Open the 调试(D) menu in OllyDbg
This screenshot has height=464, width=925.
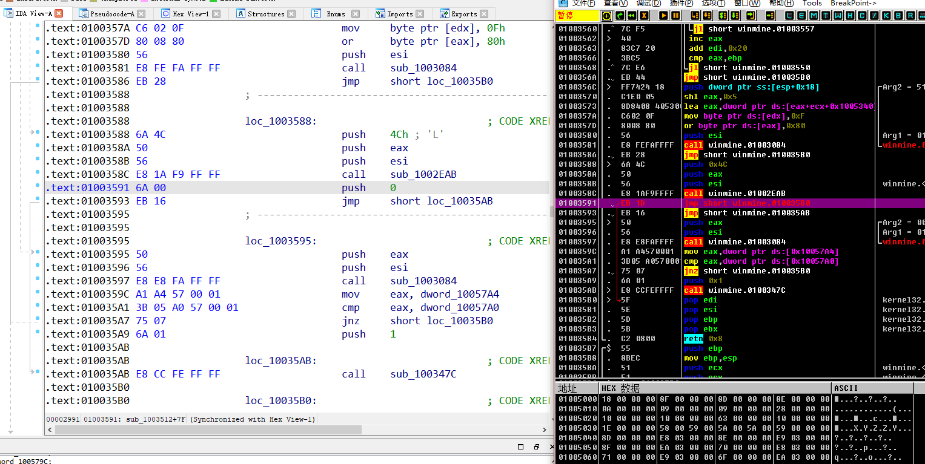tap(649, 3)
